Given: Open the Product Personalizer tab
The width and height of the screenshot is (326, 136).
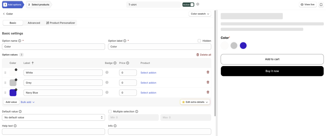Looking at the screenshot, I should (x=60, y=23).
